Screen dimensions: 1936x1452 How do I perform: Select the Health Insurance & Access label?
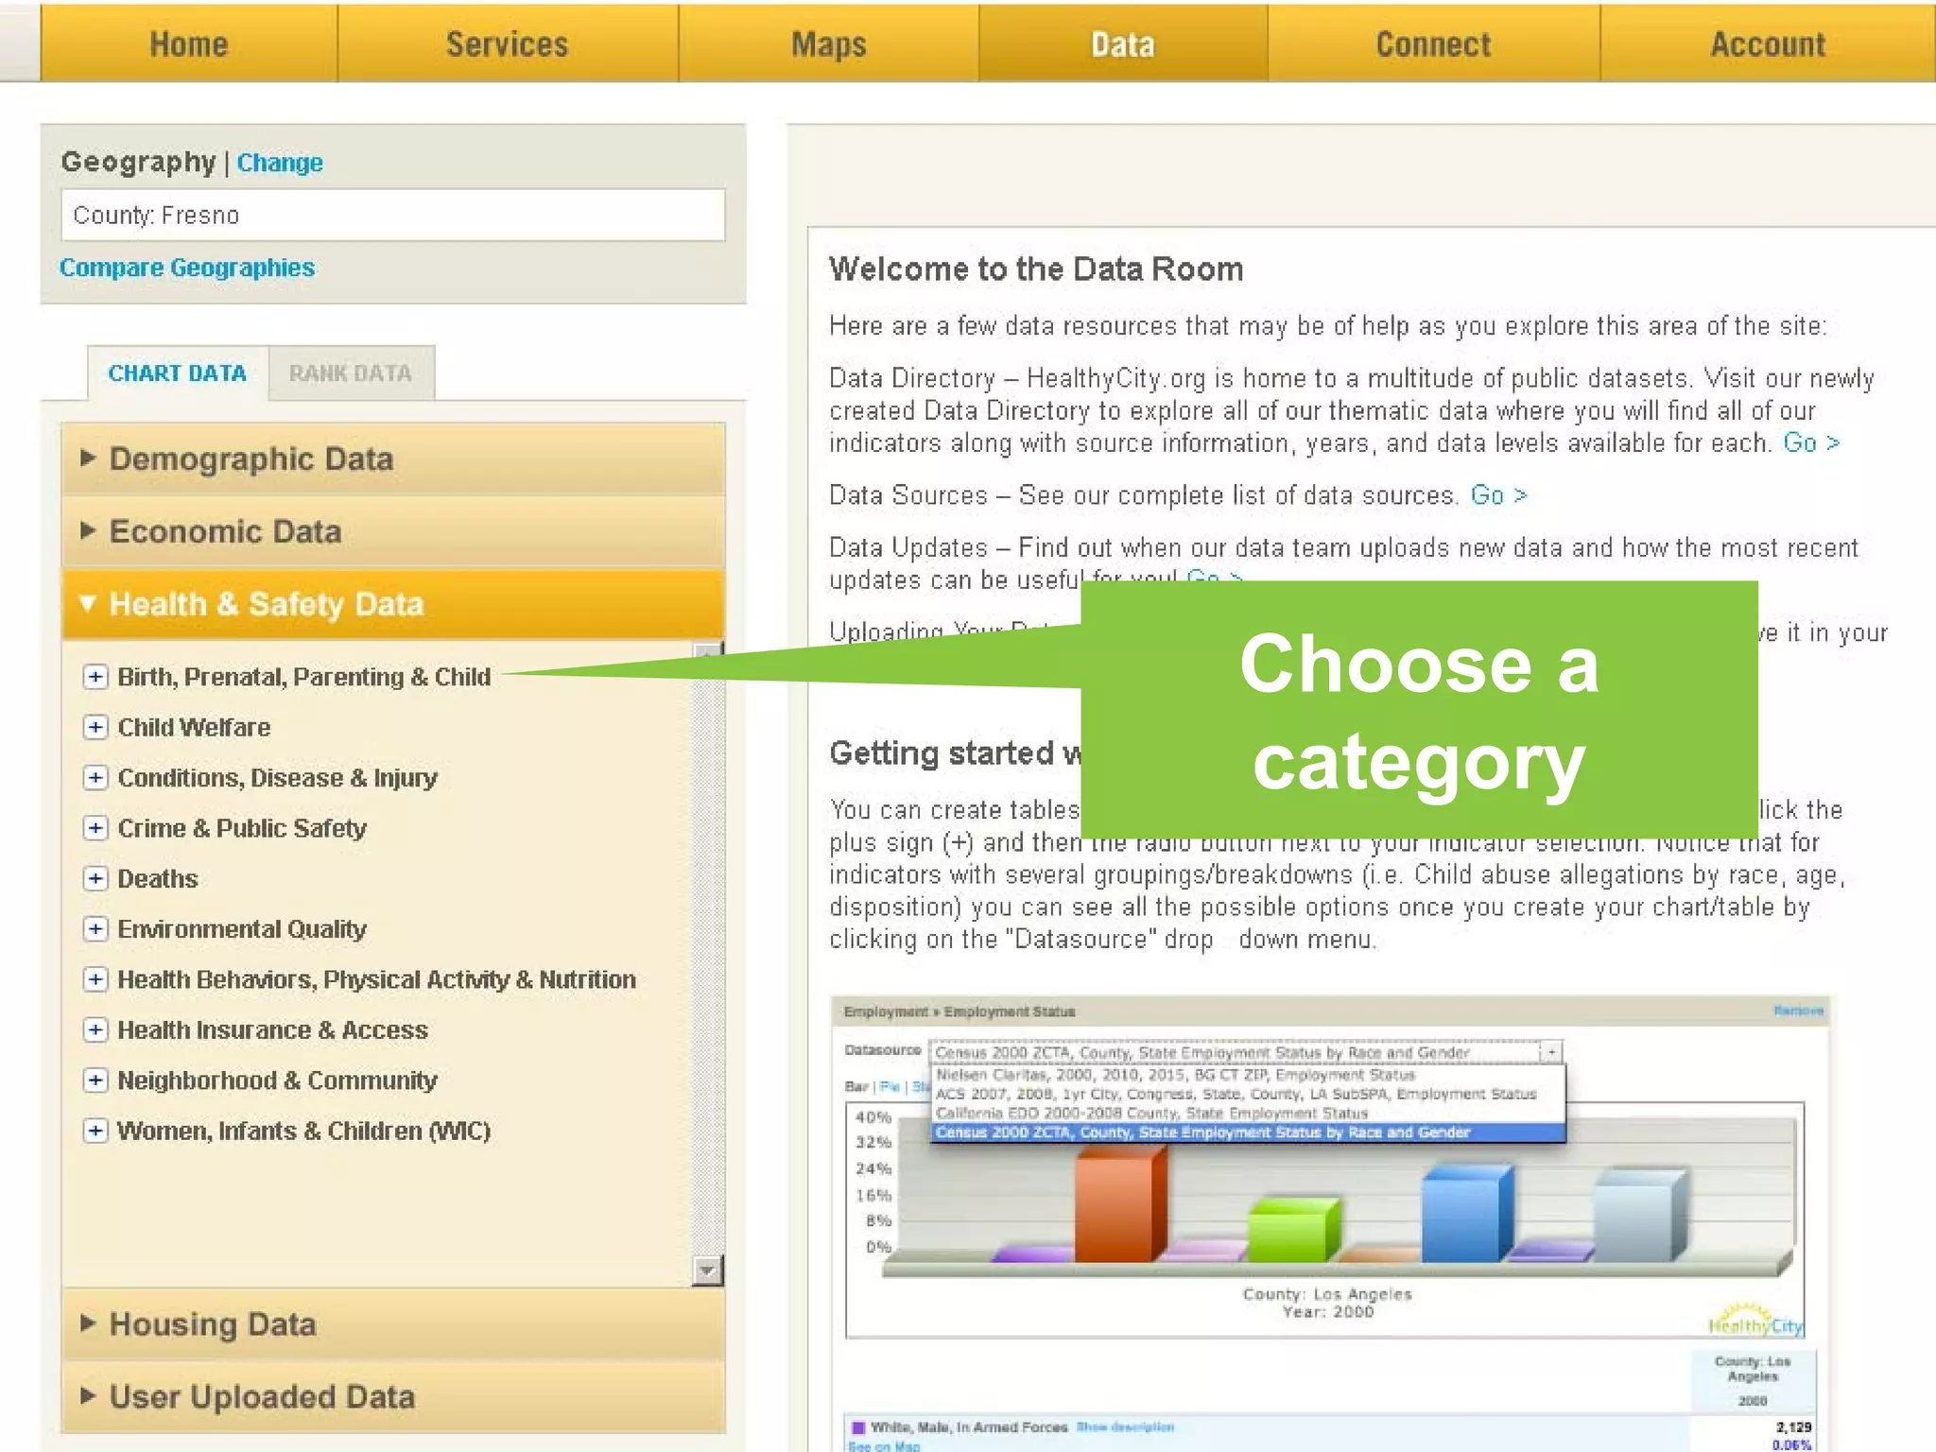point(272,1029)
